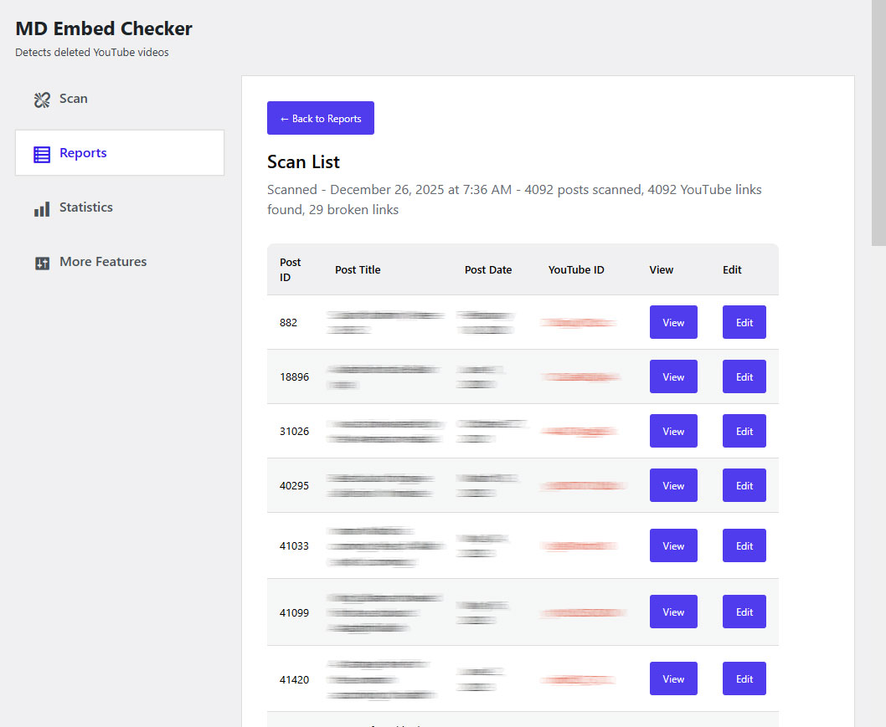Click the red YouTube ID in row 882
The height and width of the screenshot is (727, 886).
tap(578, 323)
